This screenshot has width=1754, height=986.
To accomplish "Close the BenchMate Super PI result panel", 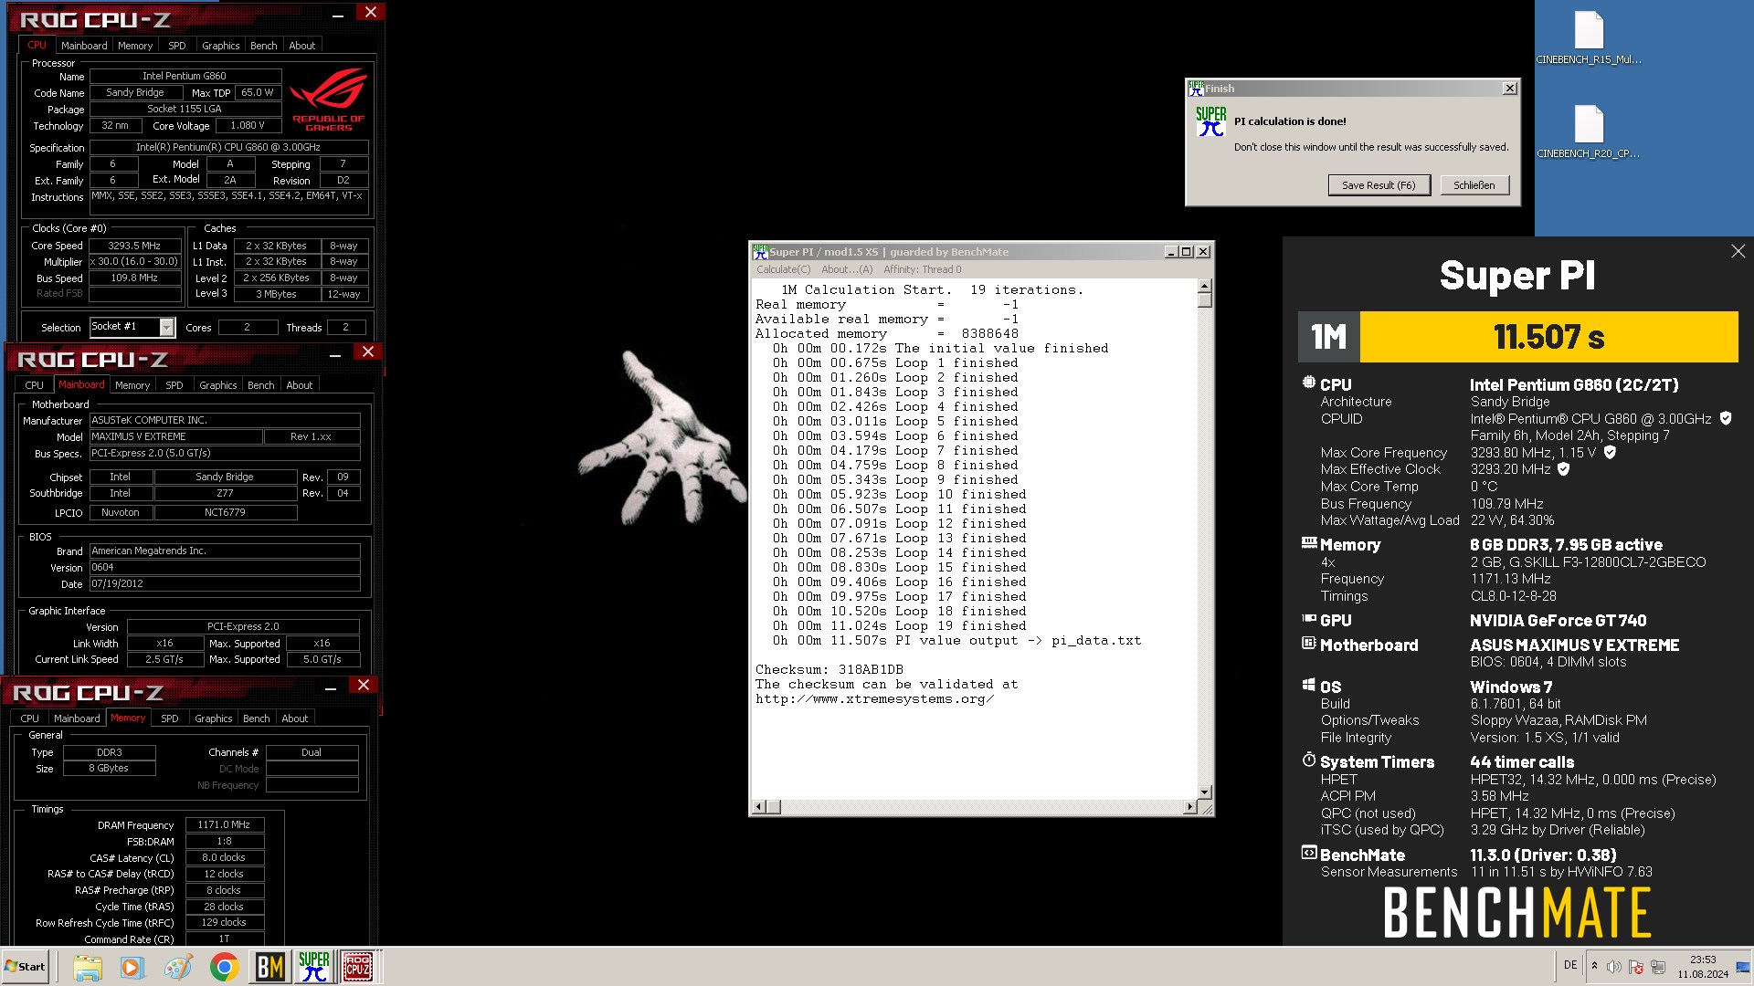I will coord(1738,251).
